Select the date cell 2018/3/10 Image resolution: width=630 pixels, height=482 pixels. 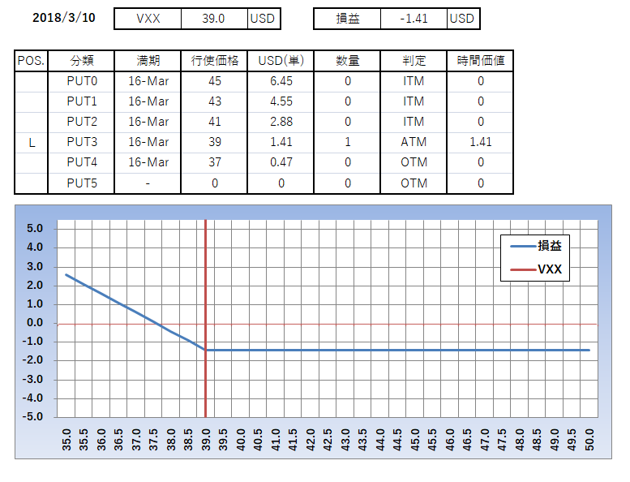pyautogui.click(x=64, y=18)
